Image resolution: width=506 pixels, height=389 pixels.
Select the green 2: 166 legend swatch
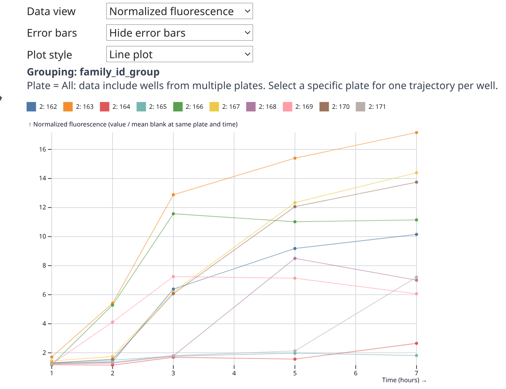[x=178, y=107]
